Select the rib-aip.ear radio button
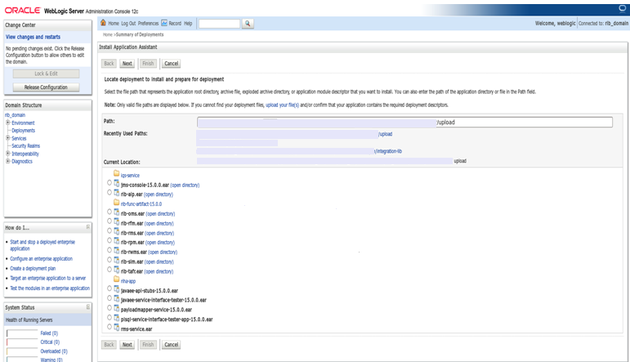 click(109, 193)
